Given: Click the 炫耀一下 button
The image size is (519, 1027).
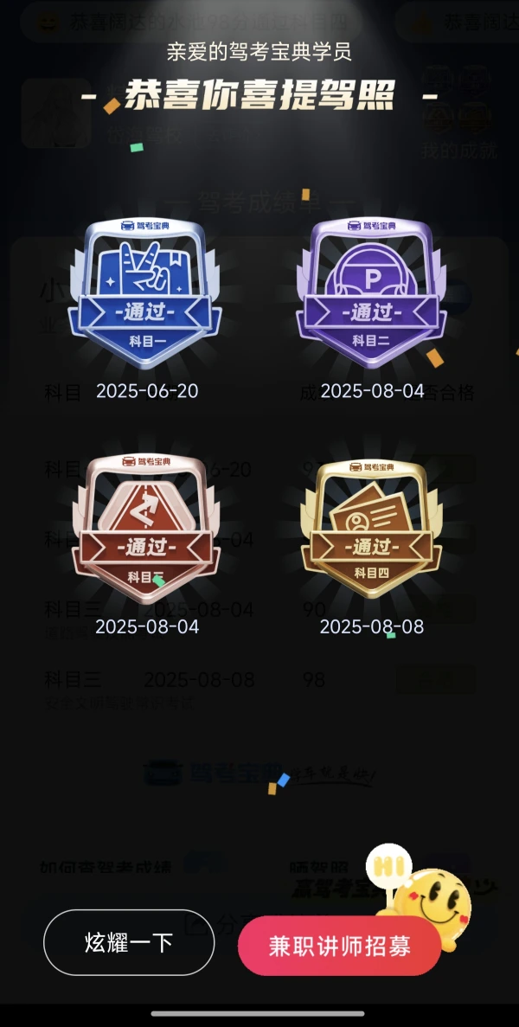Looking at the screenshot, I should tap(129, 942).
